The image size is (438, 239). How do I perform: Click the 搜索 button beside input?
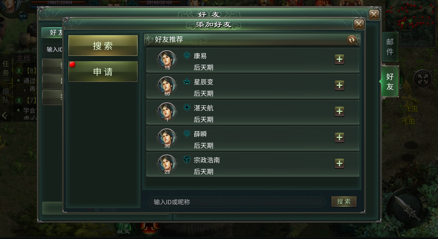click(344, 202)
